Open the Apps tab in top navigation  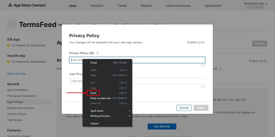[x=73, y=5]
